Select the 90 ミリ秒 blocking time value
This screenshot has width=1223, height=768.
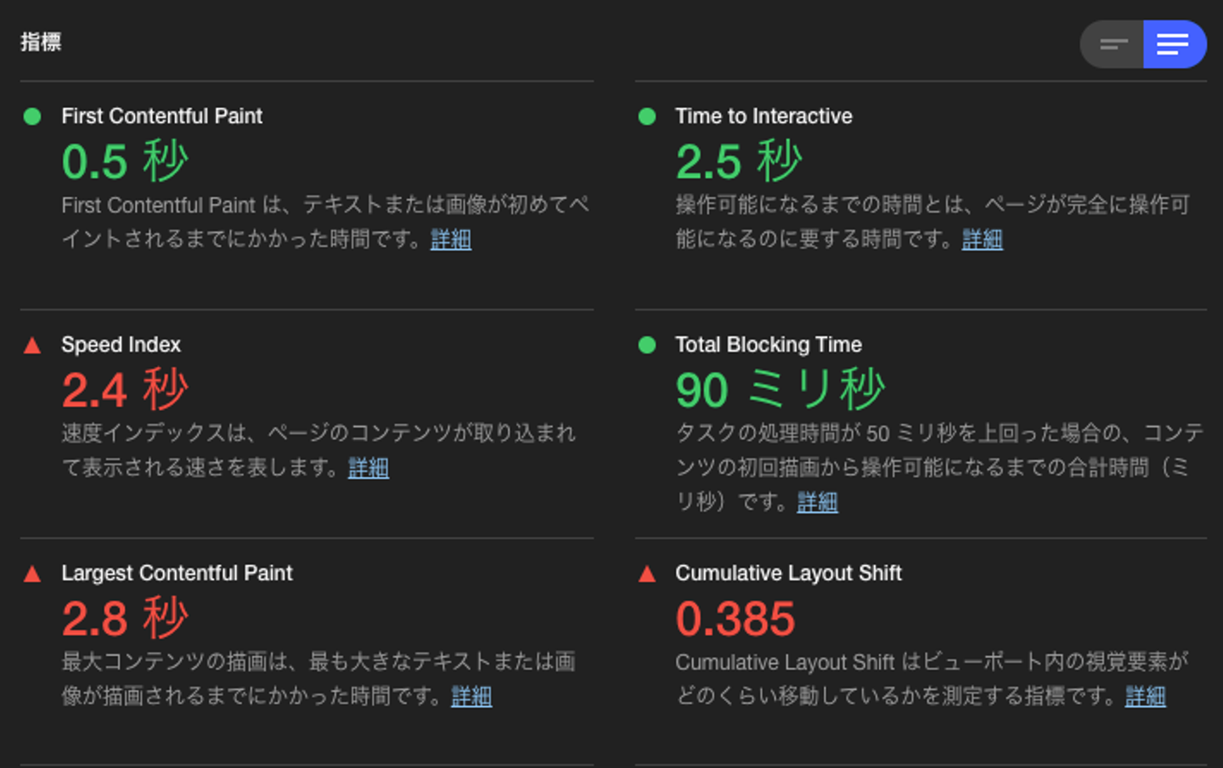coord(780,390)
